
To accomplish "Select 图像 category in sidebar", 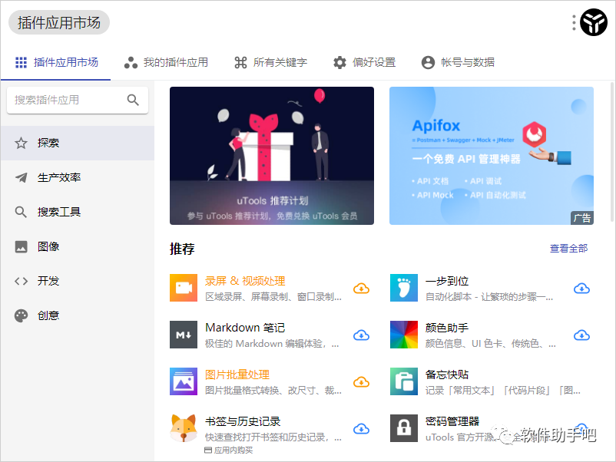I will 78,246.
